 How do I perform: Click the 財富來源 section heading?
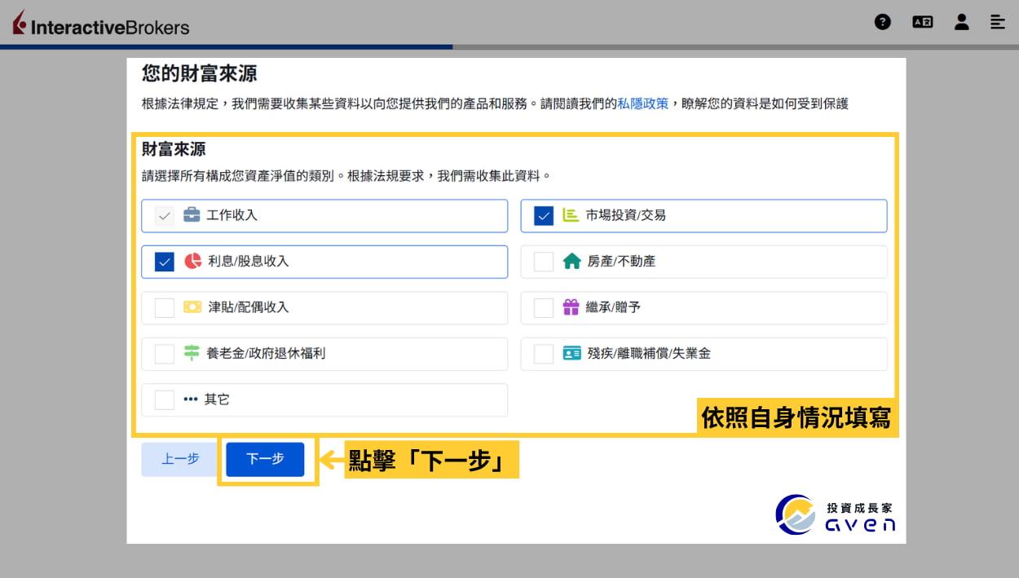[x=174, y=149]
